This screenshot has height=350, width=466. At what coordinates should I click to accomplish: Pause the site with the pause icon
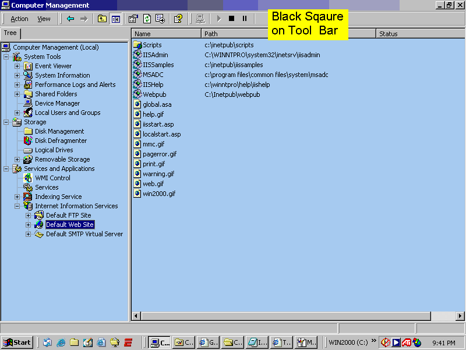244,19
